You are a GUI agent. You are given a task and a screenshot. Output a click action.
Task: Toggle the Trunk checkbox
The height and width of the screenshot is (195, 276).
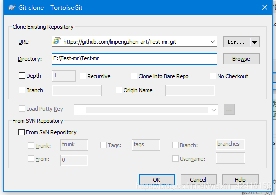(31, 146)
